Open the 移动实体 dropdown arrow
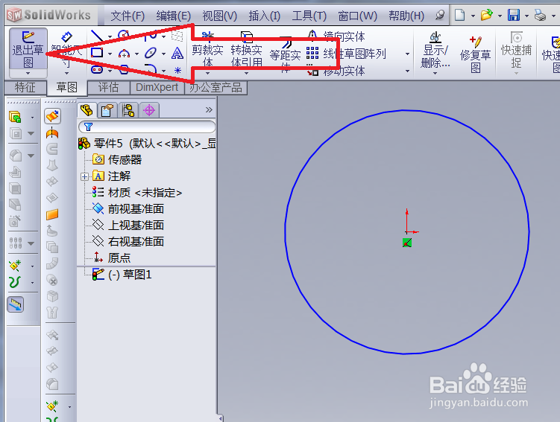 tap(407, 71)
